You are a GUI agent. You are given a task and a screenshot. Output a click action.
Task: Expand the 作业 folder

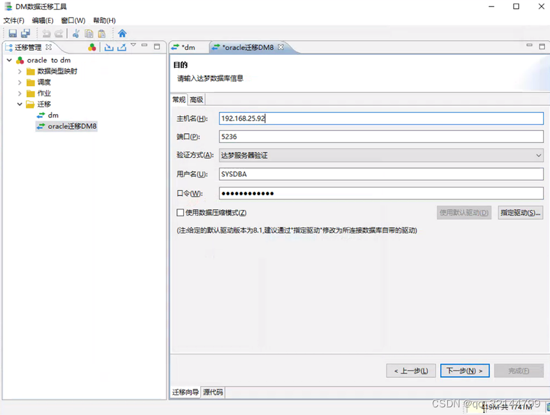(20, 93)
